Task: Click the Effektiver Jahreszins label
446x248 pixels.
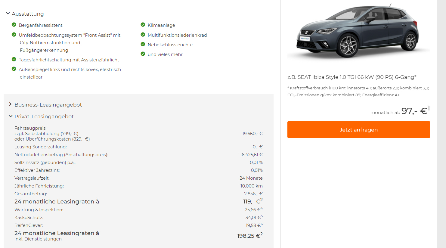Action: [37, 170]
